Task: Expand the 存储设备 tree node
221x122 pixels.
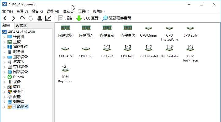Action: (x=4, y=67)
